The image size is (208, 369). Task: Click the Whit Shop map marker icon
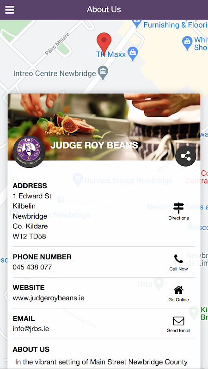187,43
